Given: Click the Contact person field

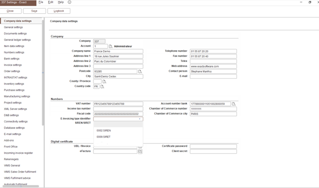Looking at the screenshot, I should (x=213, y=71).
